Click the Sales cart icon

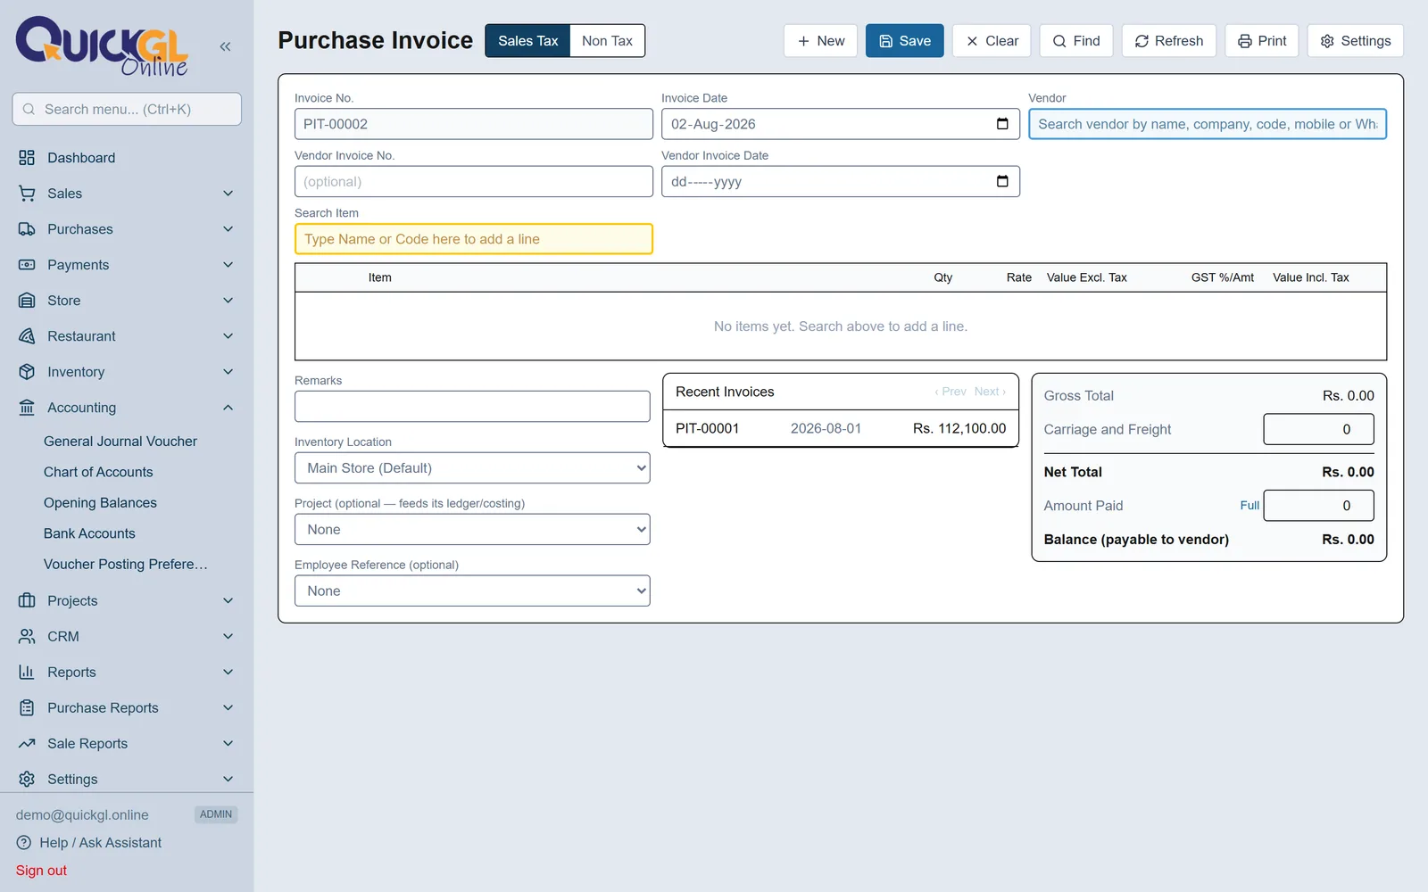point(27,194)
